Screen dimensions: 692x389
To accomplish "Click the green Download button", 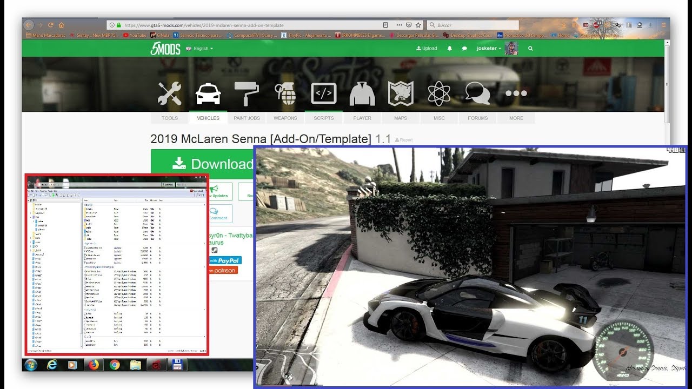I will [202, 164].
